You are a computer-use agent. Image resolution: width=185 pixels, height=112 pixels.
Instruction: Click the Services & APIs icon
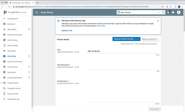(x=4, y=94)
